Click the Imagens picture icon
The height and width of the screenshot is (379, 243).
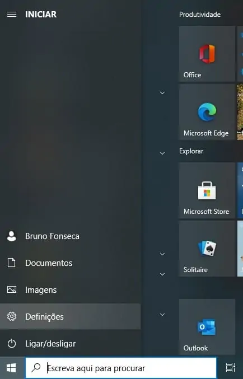tap(12, 289)
